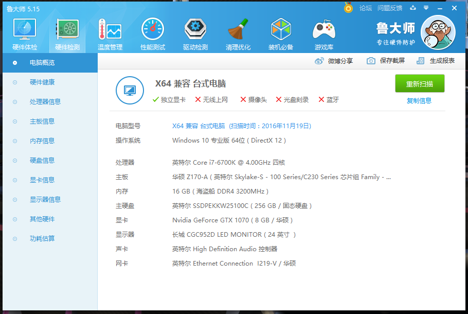Click the skin download icon in title bar
Screen dimensions: 468x314
pos(413,8)
